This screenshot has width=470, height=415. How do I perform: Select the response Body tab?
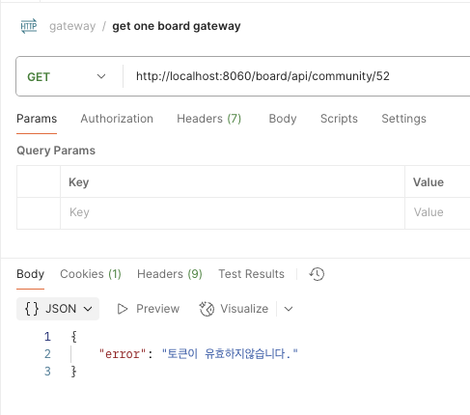[31, 274]
